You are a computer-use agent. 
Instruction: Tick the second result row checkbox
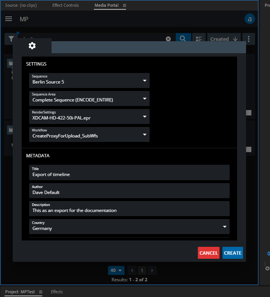tap(249, 149)
